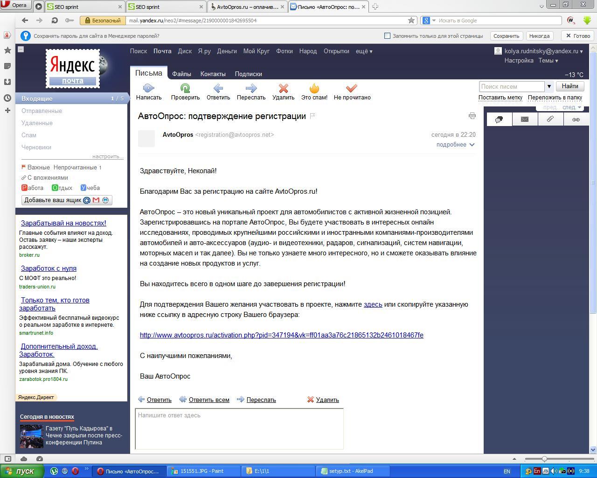Viewport: 597px width, 478px height.
Task: Click 'Поставить метку' link
Action: click(x=500, y=98)
